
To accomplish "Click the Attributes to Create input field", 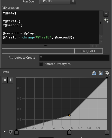I will click(x=74, y=58).
